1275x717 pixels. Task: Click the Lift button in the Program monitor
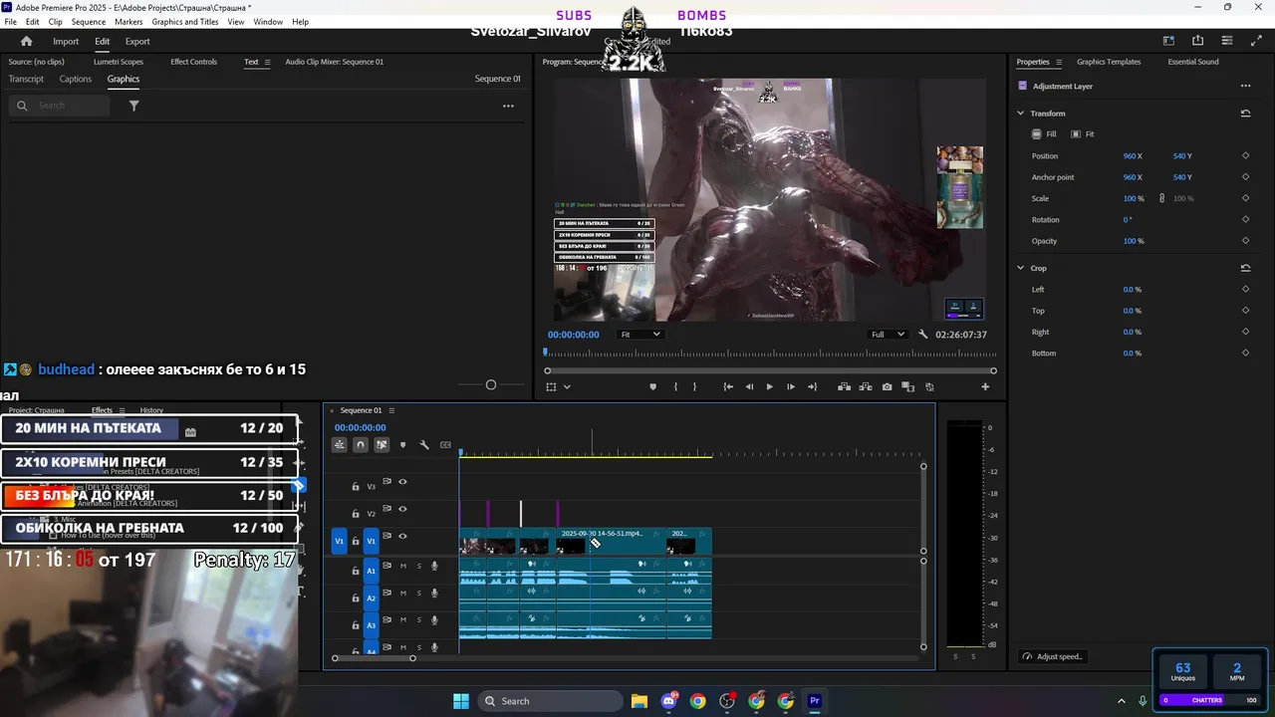pos(844,386)
